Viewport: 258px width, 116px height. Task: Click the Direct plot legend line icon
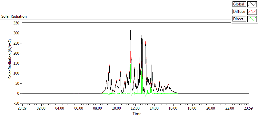pos(252,19)
